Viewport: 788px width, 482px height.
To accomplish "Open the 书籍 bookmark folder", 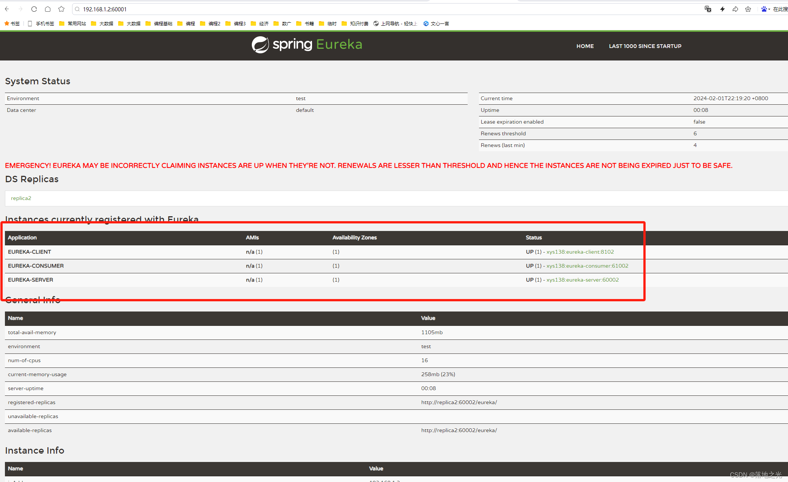I will [x=305, y=23].
